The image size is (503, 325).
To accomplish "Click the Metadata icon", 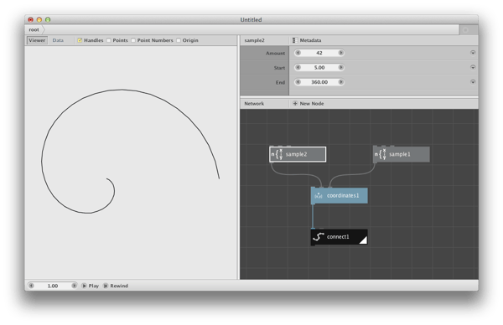I will (x=294, y=40).
